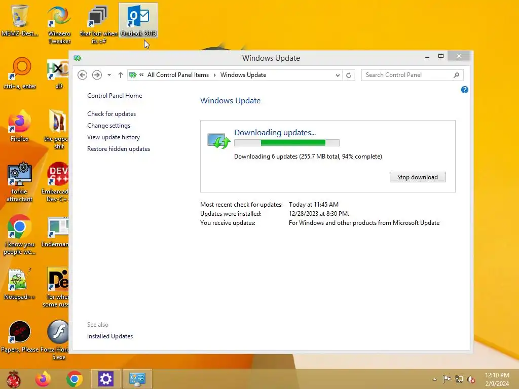Click the Stop download button
The width and height of the screenshot is (519, 389).
click(418, 177)
